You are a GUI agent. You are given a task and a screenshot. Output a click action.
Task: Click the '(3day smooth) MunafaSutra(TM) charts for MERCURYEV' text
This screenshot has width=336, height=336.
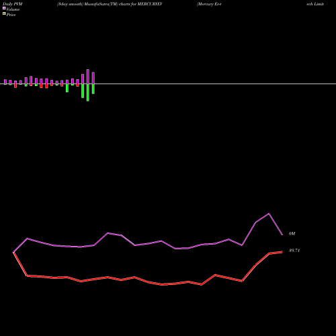point(110,4)
